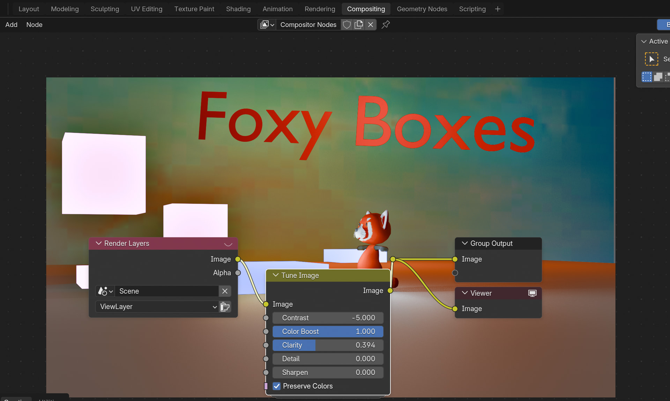Unlink the Compositor Nodes datablock
670x401 pixels.
pyautogui.click(x=371, y=25)
